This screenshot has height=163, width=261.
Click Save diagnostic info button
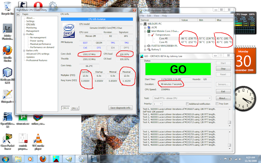[x=120, y=108]
